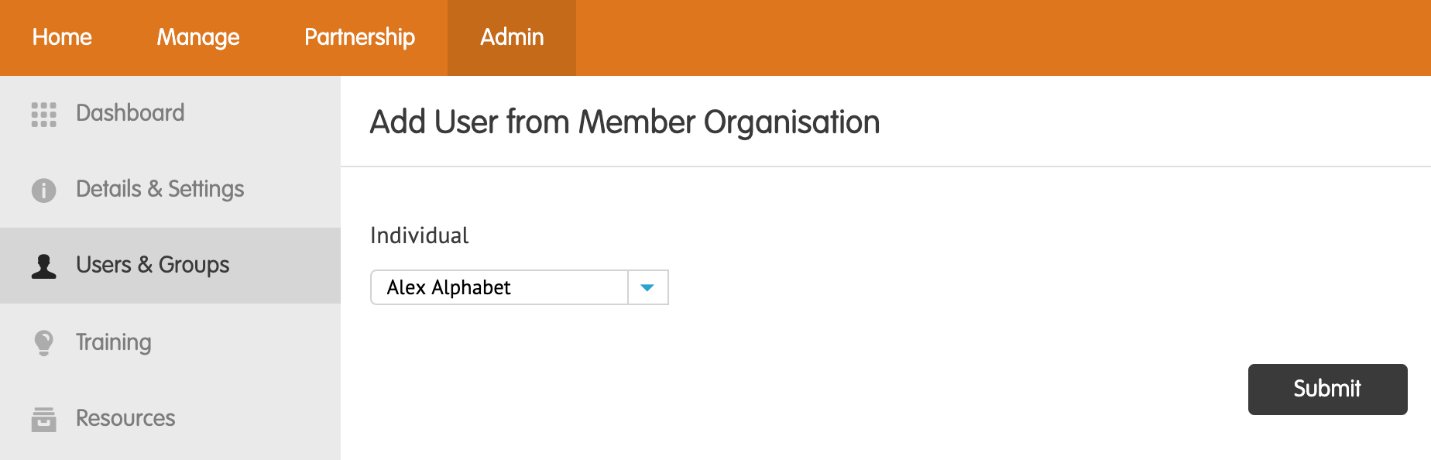Open the Manage menu
The height and width of the screenshot is (460, 1431).
click(198, 37)
